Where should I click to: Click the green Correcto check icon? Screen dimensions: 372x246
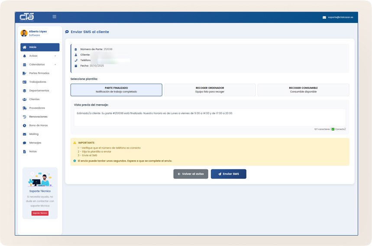[333, 129]
